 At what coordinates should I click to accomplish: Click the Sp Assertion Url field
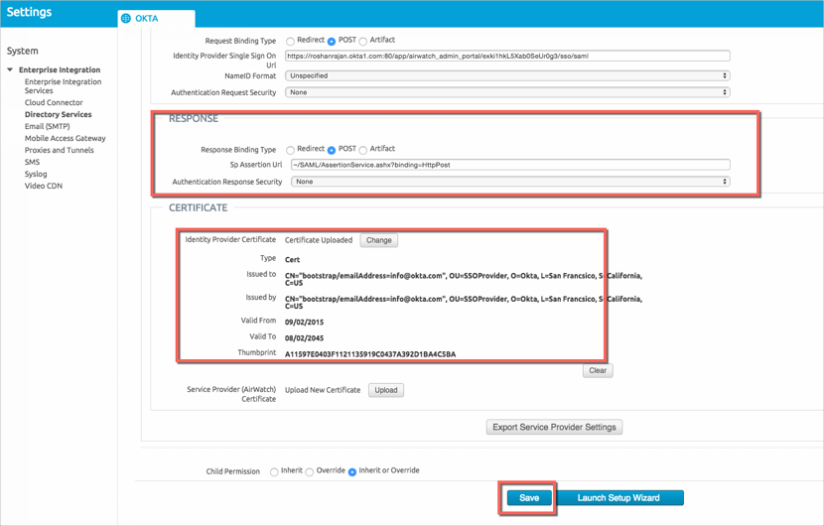(510, 165)
